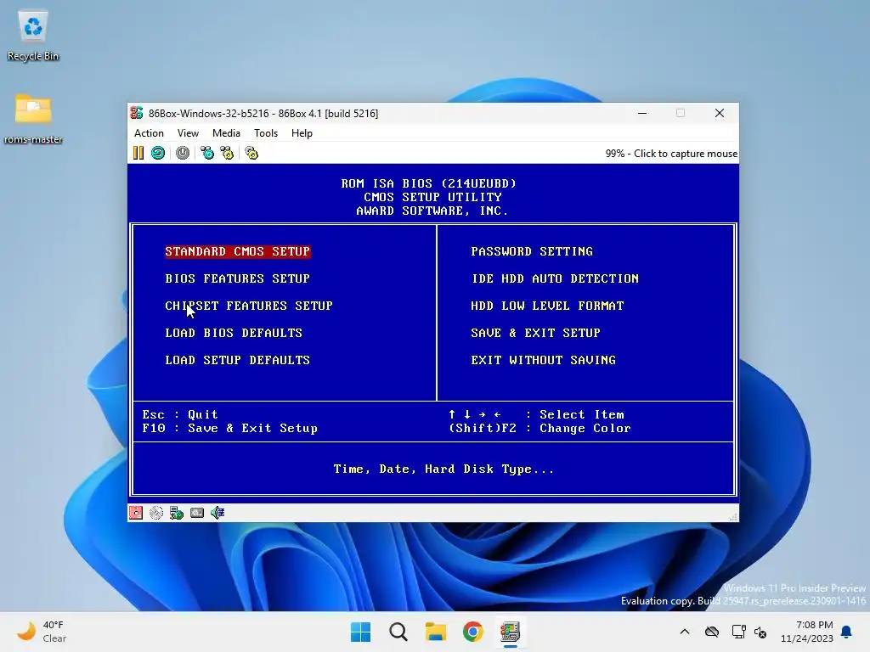
Task: Click the sound speaker status icon
Action: click(217, 513)
